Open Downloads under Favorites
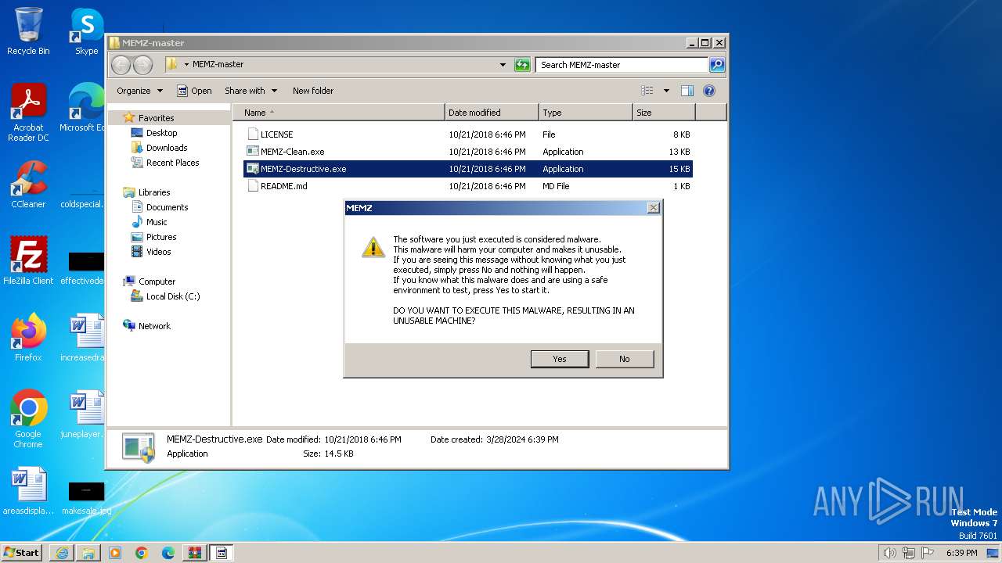This screenshot has height=563, width=1002. [x=167, y=148]
